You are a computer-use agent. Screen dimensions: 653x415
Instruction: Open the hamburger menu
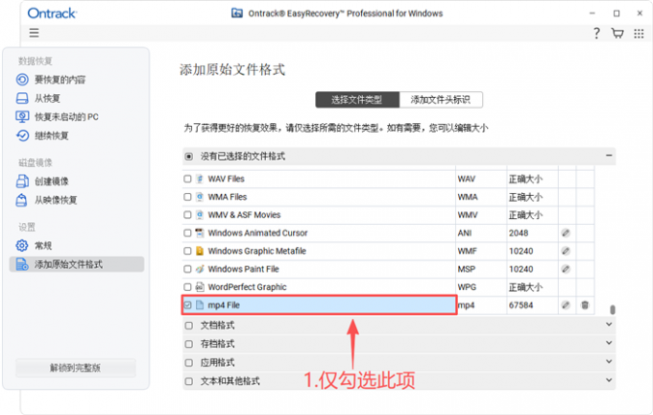pyautogui.click(x=34, y=33)
